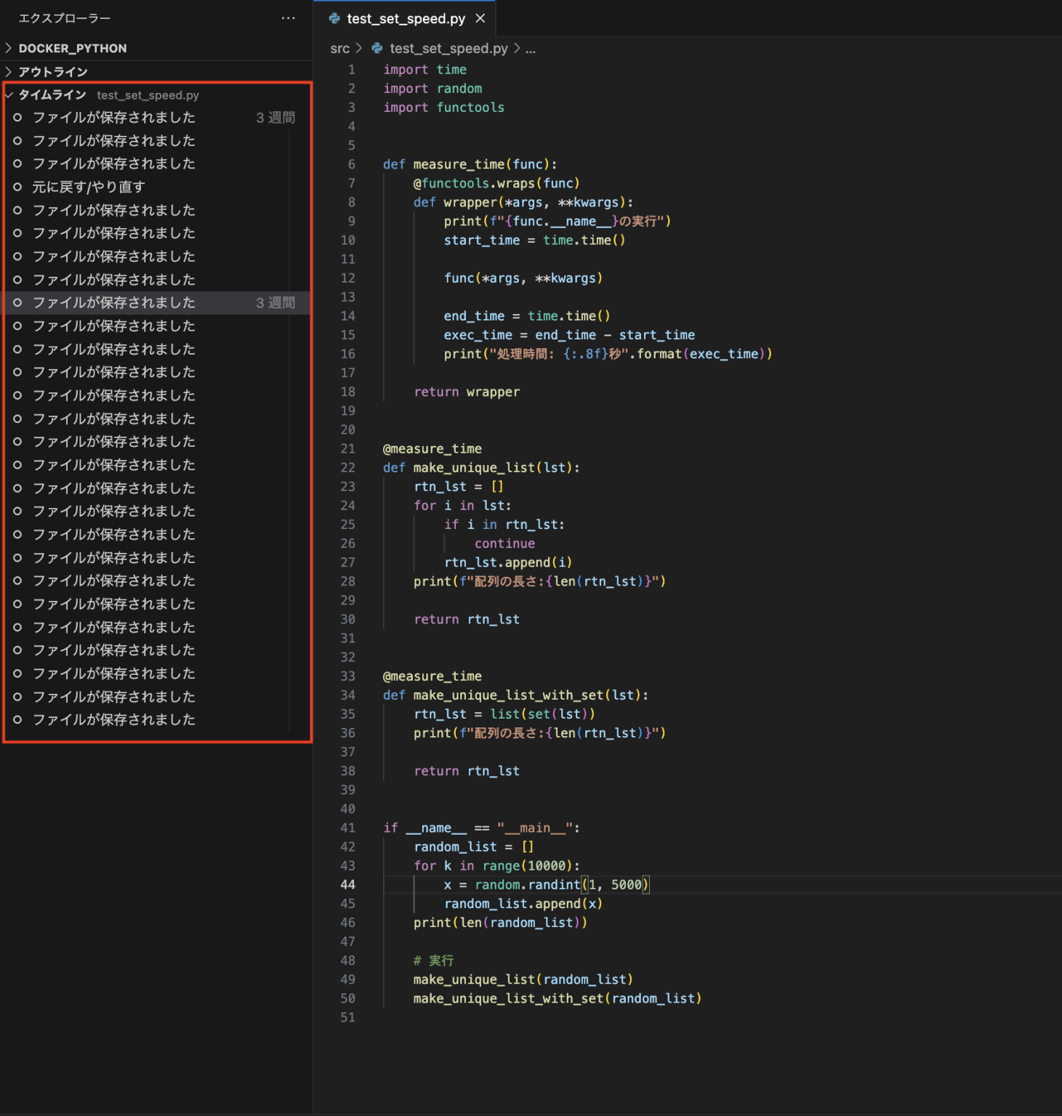1062x1116 pixels.
Task: Collapse the DOCKER_PYTHON explorer section
Action: pos(9,48)
